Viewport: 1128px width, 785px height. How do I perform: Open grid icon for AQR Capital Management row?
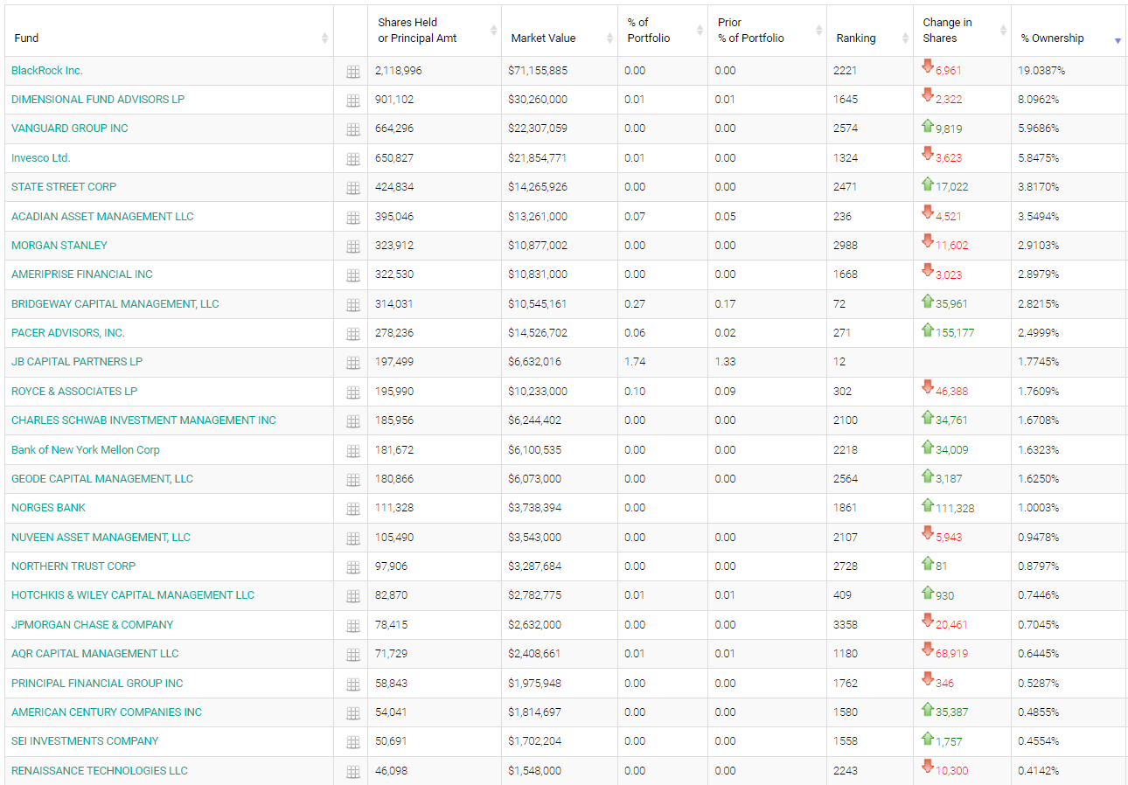[353, 655]
